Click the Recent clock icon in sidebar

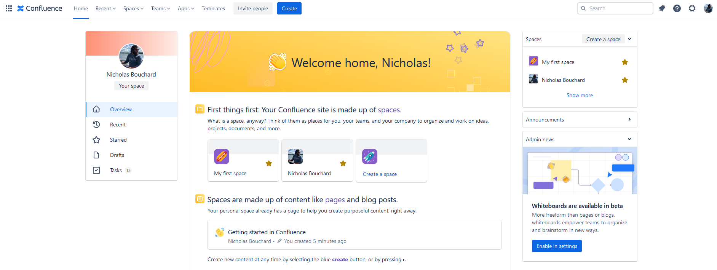(96, 125)
